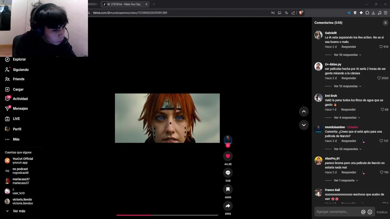Open a new browser tab
The image size is (390, 219).
pos(154,4)
